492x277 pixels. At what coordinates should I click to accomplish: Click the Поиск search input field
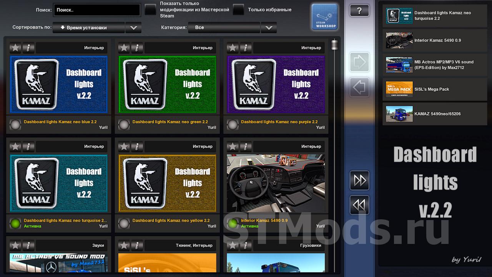tap(97, 10)
